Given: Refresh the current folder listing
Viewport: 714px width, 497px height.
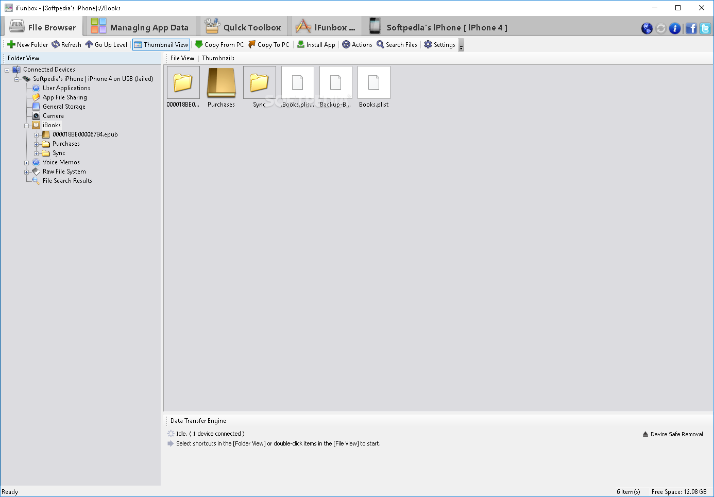Looking at the screenshot, I should coord(66,45).
